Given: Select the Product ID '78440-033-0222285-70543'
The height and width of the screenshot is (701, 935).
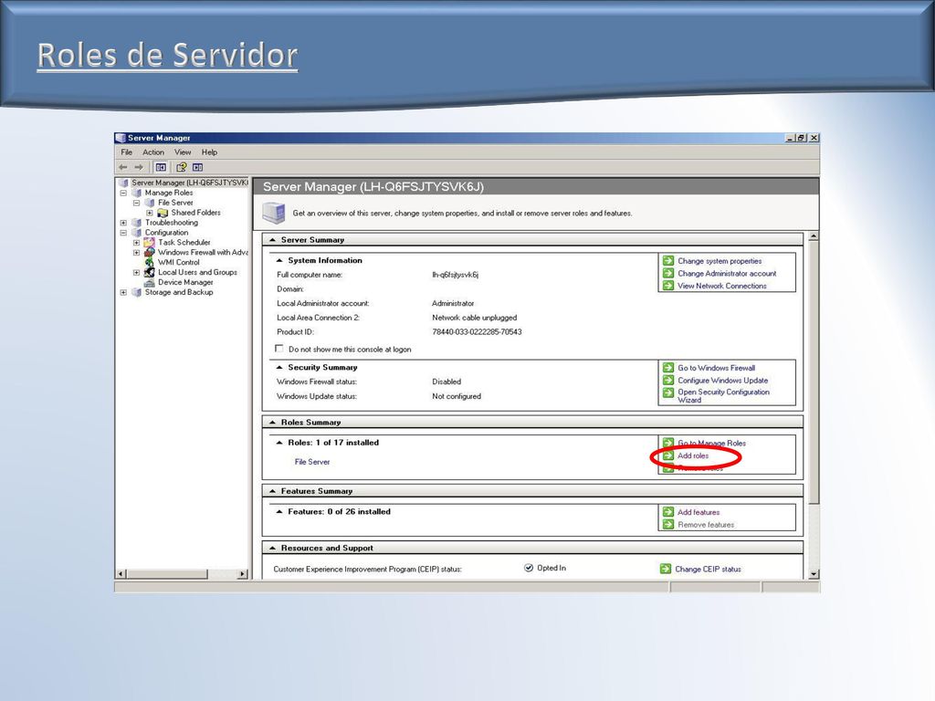Looking at the screenshot, I should (x=477, y=332).
